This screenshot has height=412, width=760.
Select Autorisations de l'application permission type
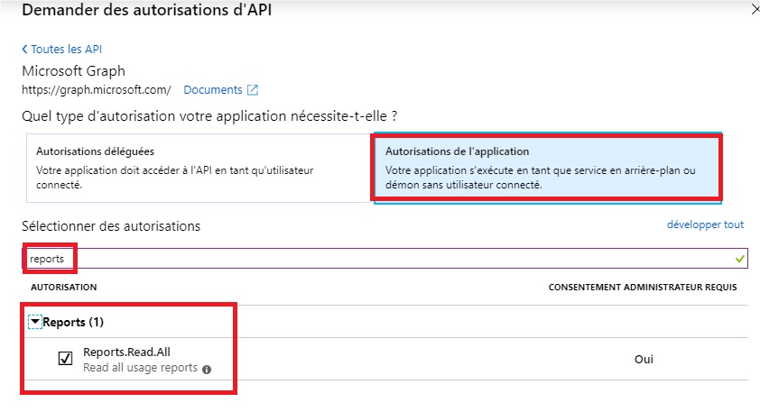(547, 168)
